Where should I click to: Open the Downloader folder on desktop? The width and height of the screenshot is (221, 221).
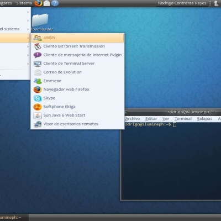(40, 22)
